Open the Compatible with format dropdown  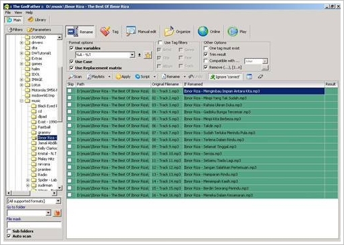coord(265,61)
